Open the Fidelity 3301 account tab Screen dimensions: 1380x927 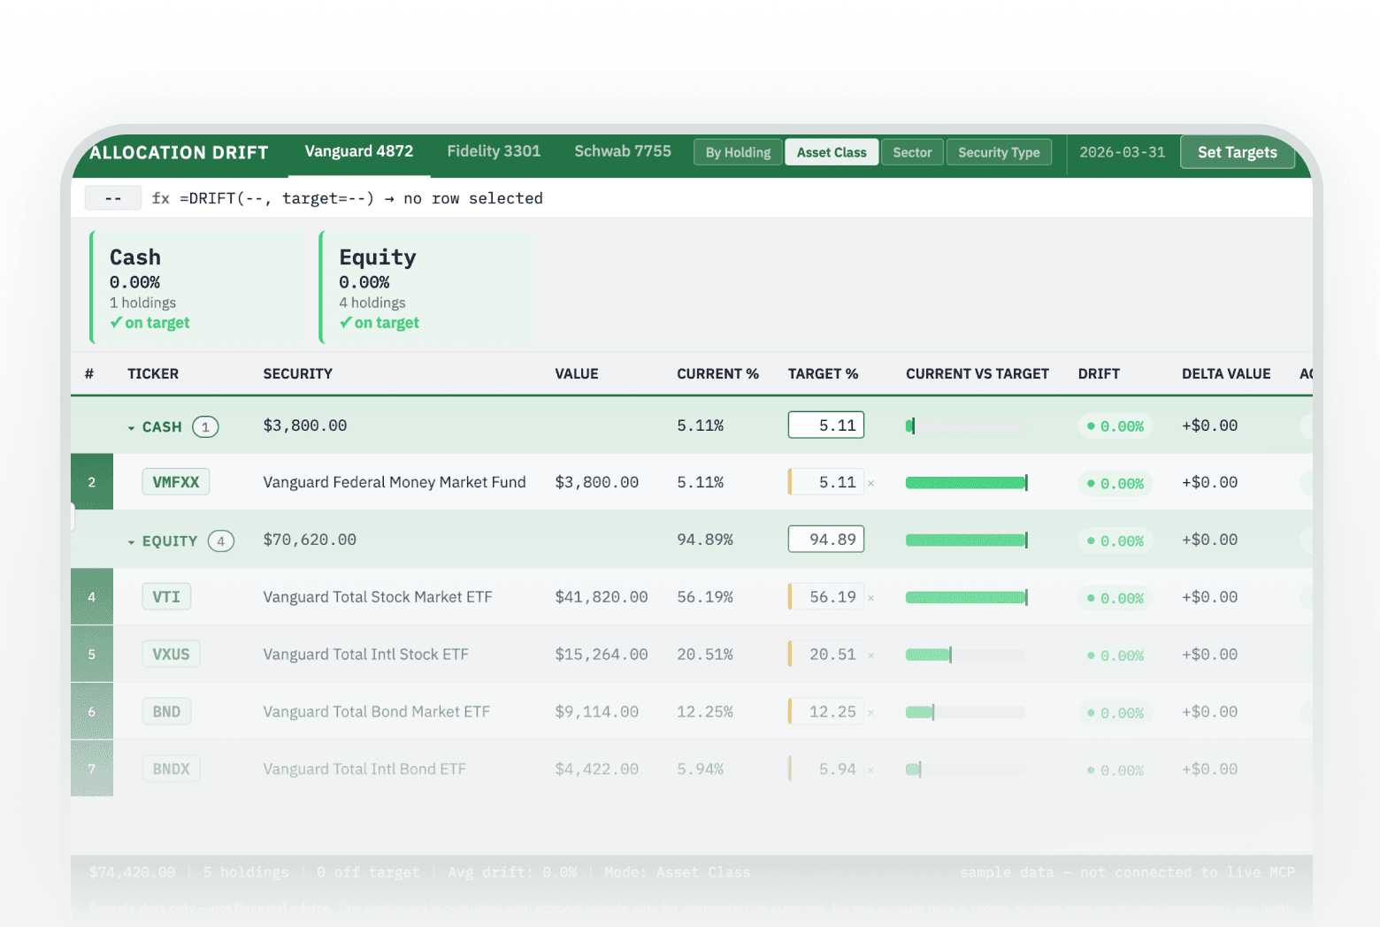[494, 151]
